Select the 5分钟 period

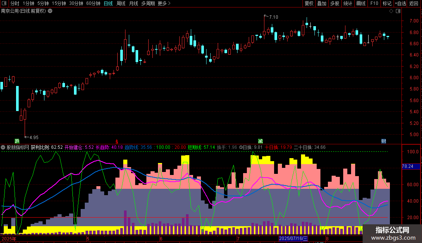coord(43,3)
